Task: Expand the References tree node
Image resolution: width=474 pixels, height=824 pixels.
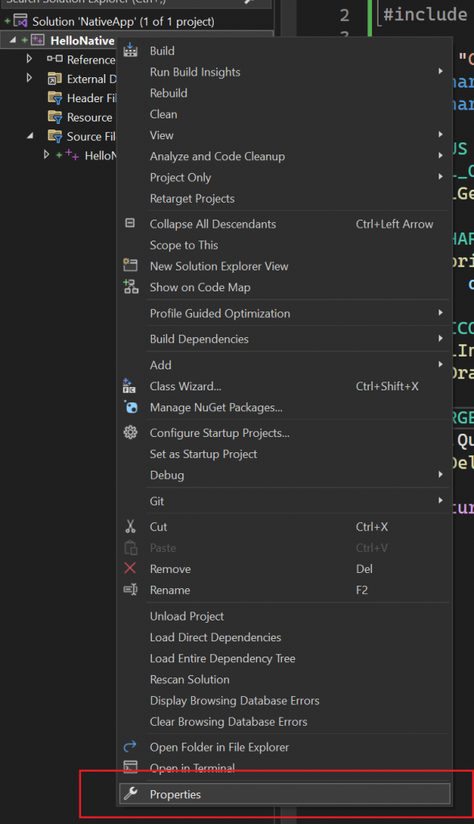Action: (x=30, y=59)
